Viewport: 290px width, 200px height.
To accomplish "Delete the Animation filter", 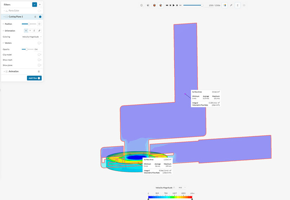I will click(39, 71).
